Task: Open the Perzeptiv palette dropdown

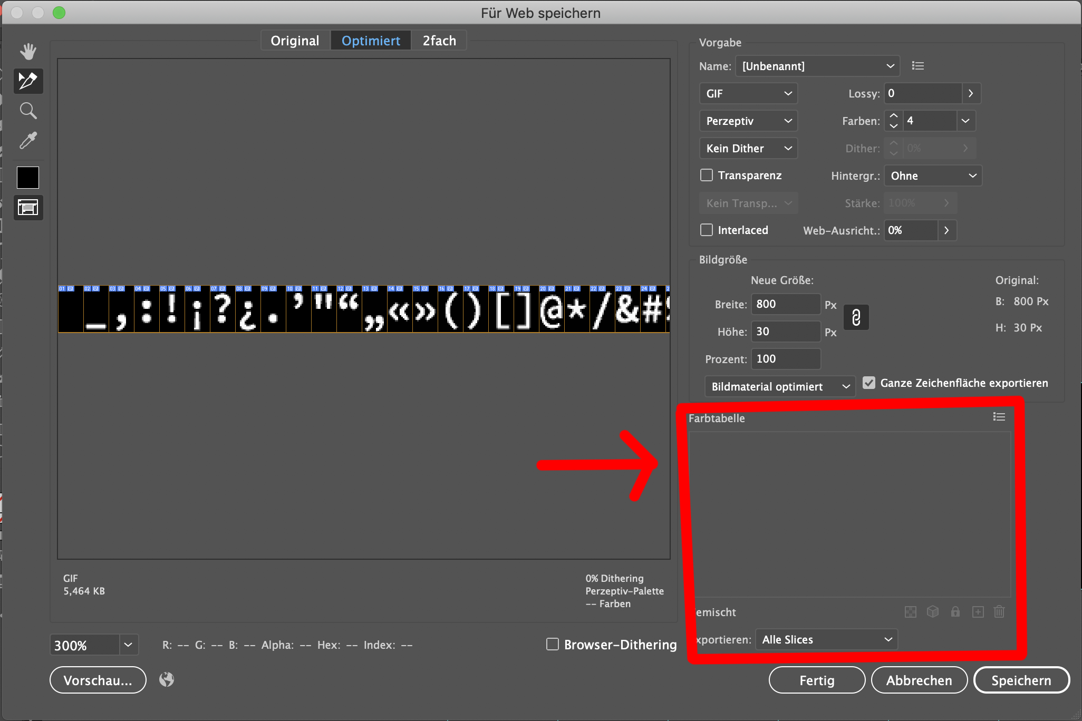Action: 748,121
